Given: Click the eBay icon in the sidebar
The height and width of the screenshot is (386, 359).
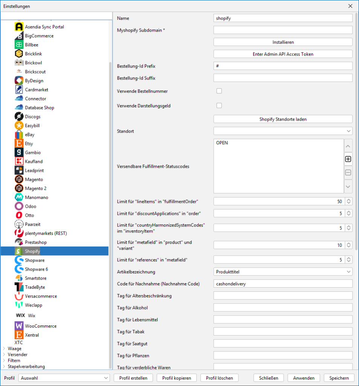Looking at the screenshot, I should click(x=19, y=135).
